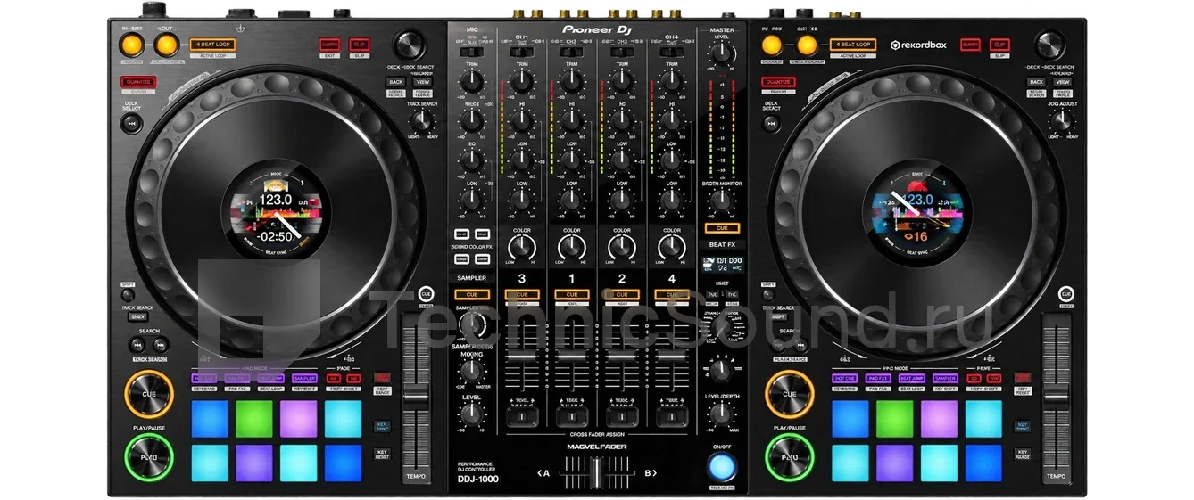This screenshot has height=500, width=1194.
Task: Click the left deck BACK button
Action: click(x=395, y=82)
